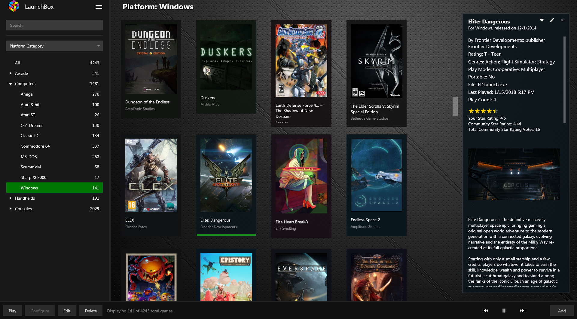The height and width of the screenshot is (319, 577).
Task: Click 'Displaying 141 of 4243 total games' status
Action: tap(140, 311)
